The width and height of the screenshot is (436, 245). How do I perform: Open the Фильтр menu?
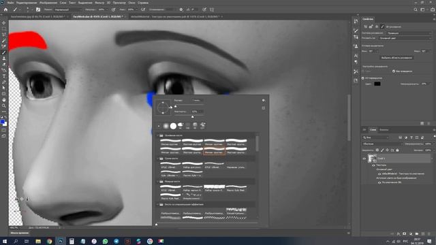(99, 3)
